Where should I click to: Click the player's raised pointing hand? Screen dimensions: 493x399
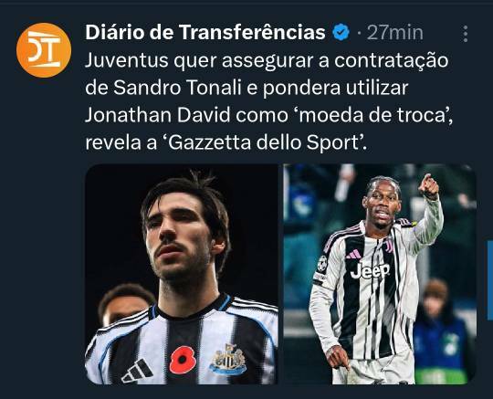click(429, 186)
